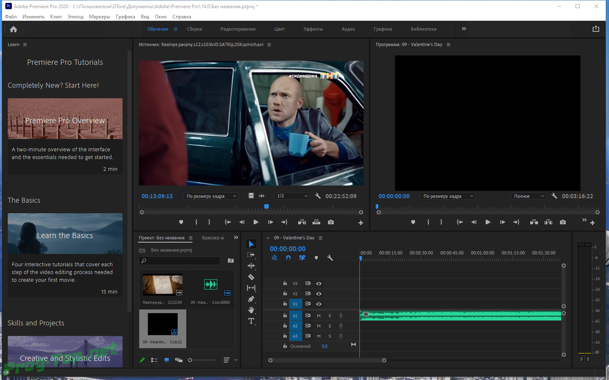The width and height of the screenshot is (609, 380).
Task: Select the Slip tool
Action: pos(251,288)
